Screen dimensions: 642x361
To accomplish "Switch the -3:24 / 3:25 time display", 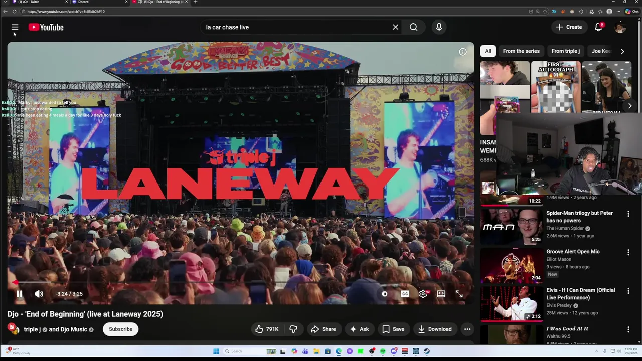I will (x=69, y=294).
